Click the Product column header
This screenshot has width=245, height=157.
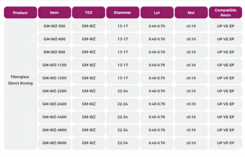click(x=20, y=13)
